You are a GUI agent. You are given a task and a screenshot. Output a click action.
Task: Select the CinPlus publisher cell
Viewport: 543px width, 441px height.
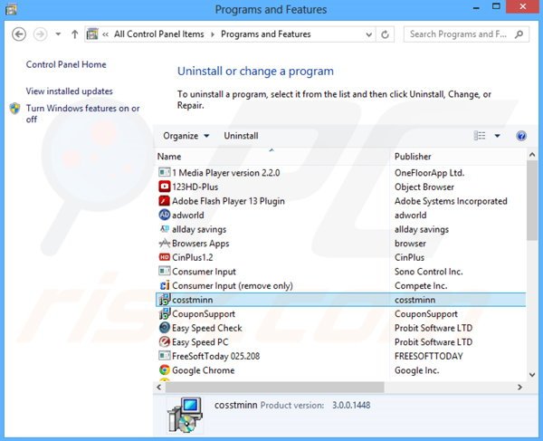409,257
